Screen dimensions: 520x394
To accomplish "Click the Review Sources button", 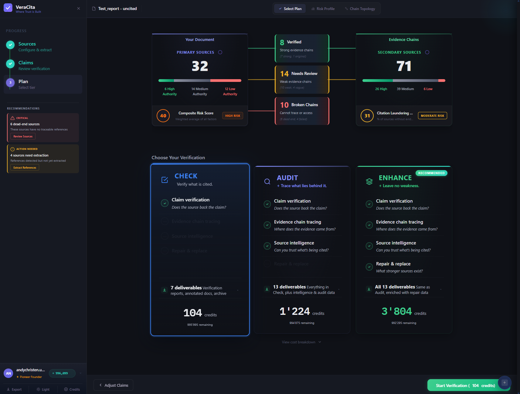I will pos(23,136).
